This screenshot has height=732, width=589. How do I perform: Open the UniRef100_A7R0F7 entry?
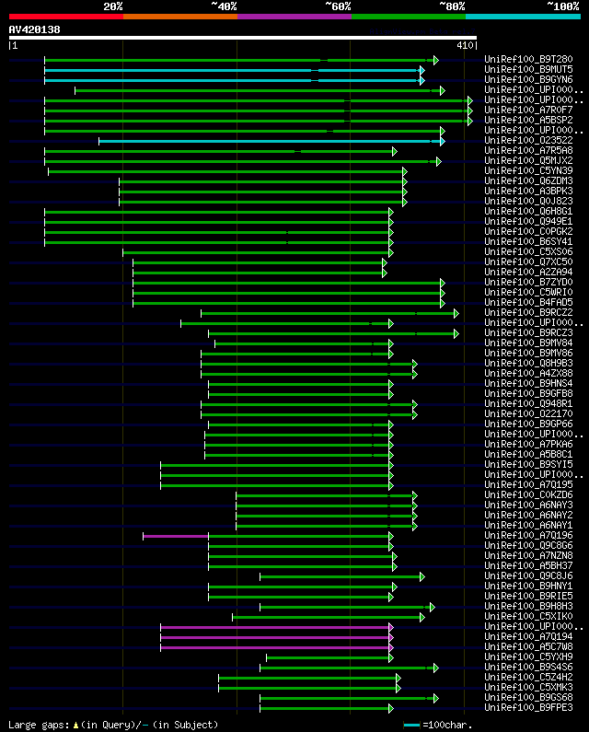click(528, 110)
